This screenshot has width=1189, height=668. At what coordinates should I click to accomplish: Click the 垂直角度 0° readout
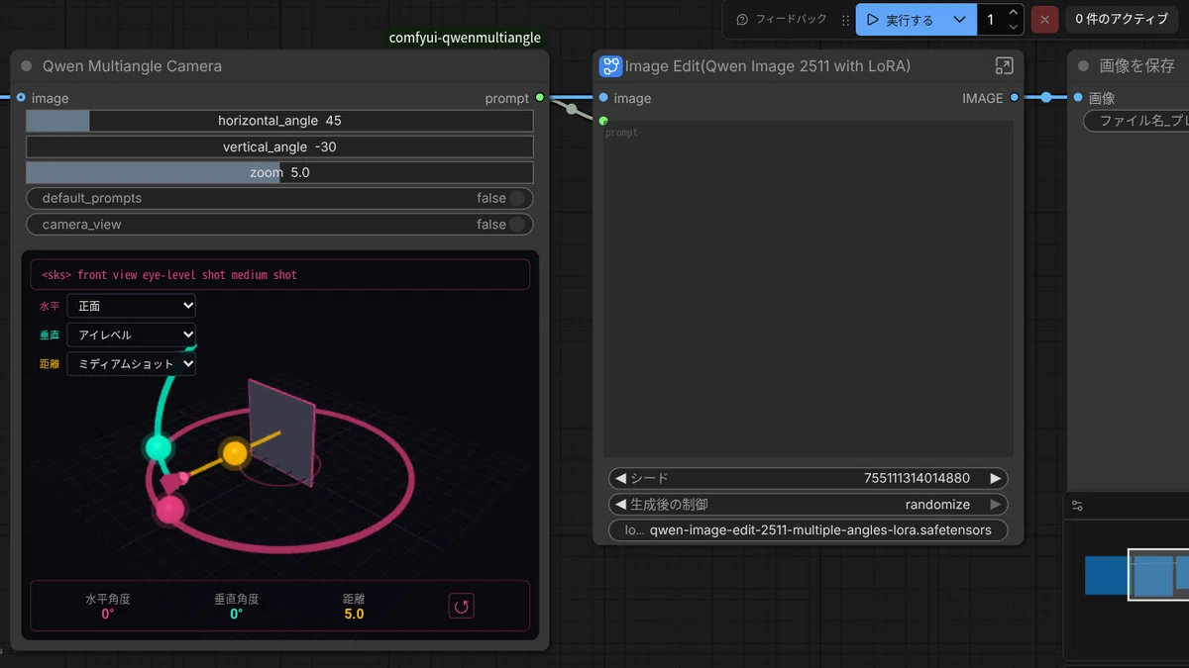(x=237, y=607)
